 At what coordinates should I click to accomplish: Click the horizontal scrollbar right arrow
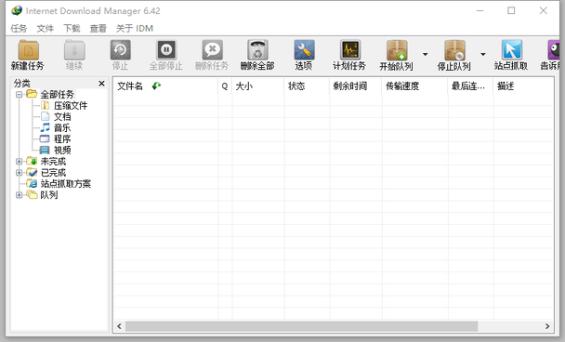(x=547, y=326)
